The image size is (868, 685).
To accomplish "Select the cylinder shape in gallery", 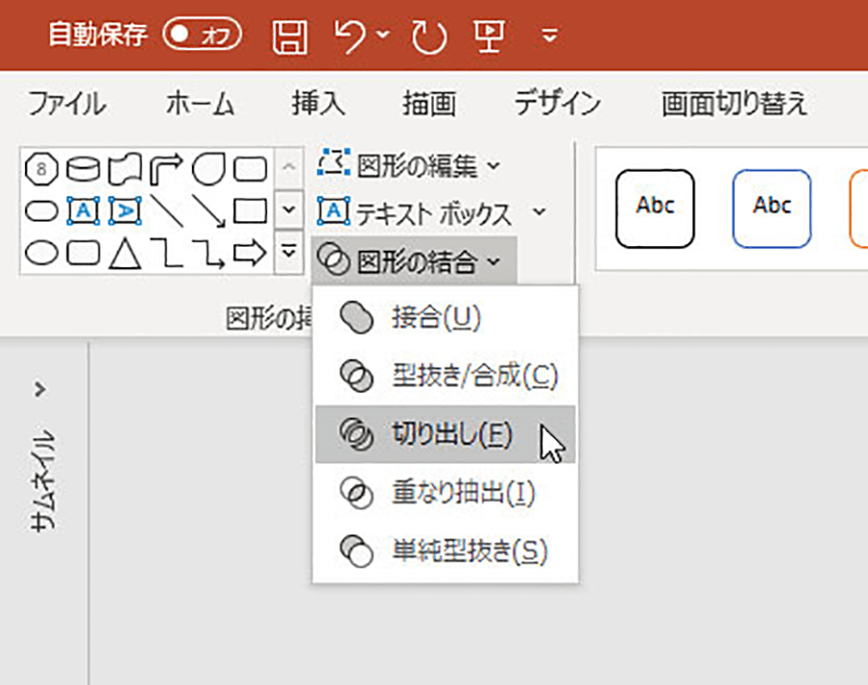I will click(83, 168).
